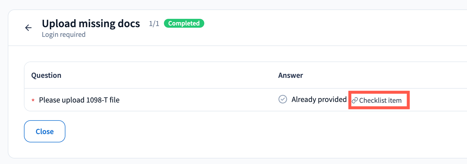The image size is (467, 164).
Task: Click the word required under the title
Action: tap(73, 35)
